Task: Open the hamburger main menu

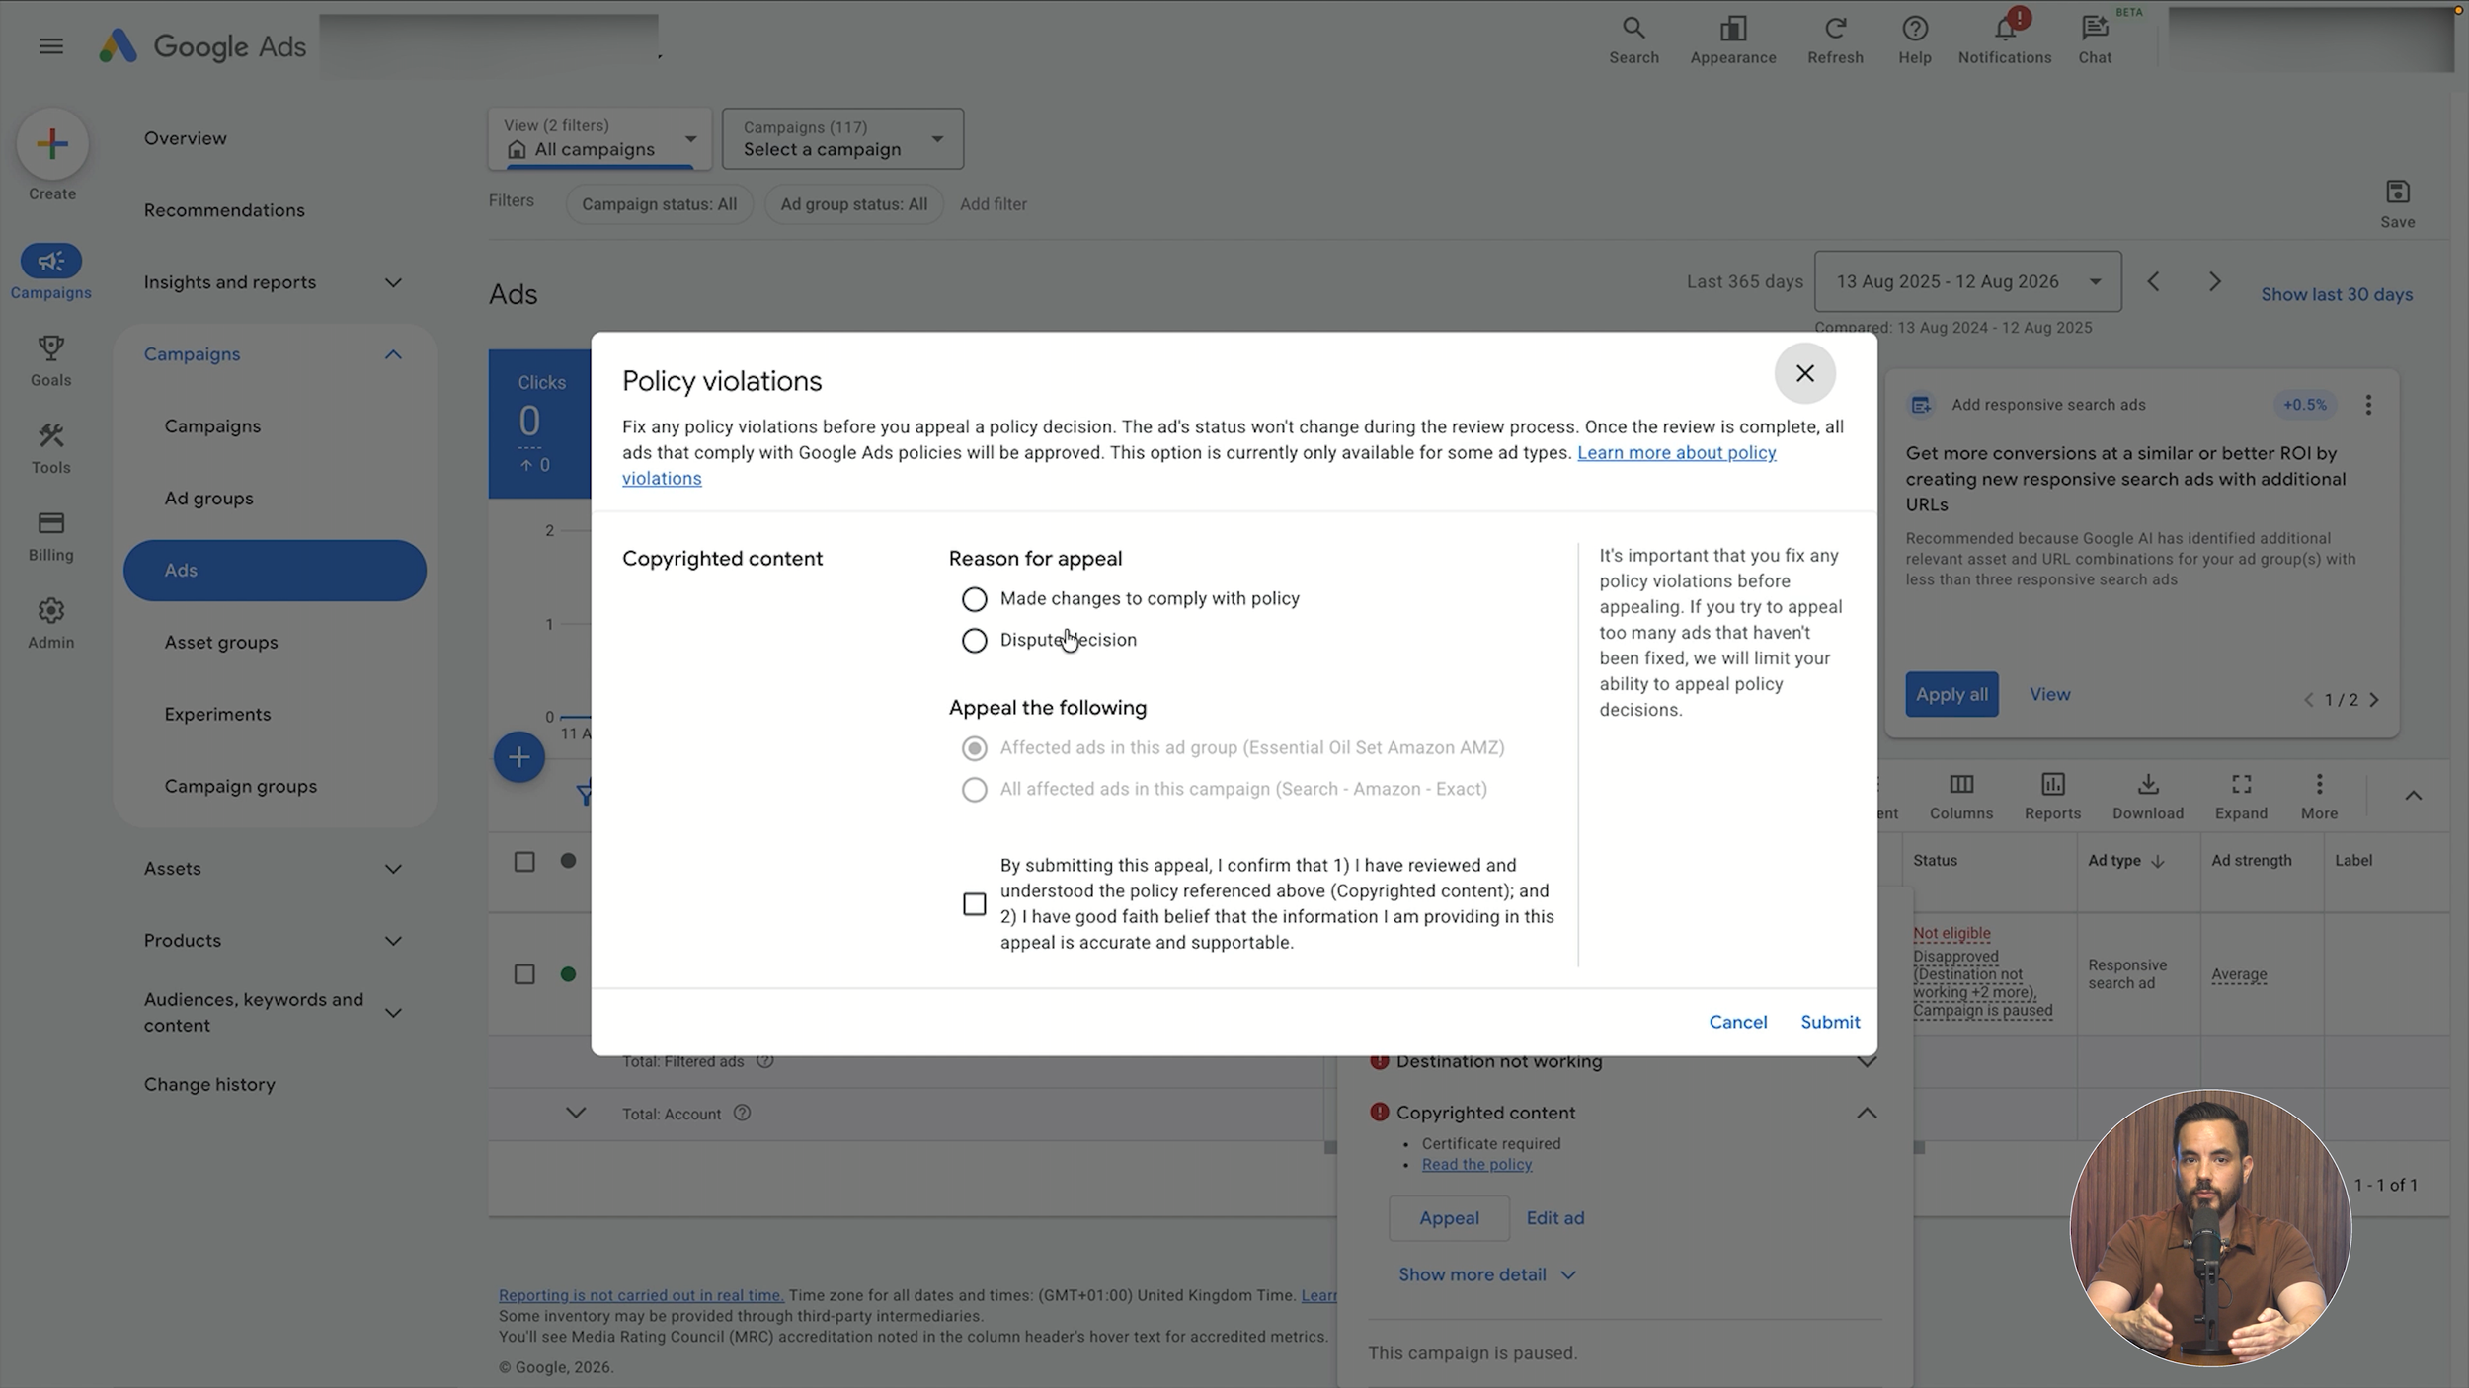Action: click(x=51, y=46)
